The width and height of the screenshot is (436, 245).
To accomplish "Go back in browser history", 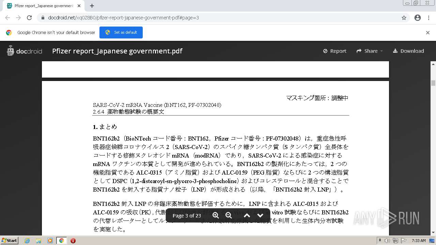I will click(x=7, y=18).
